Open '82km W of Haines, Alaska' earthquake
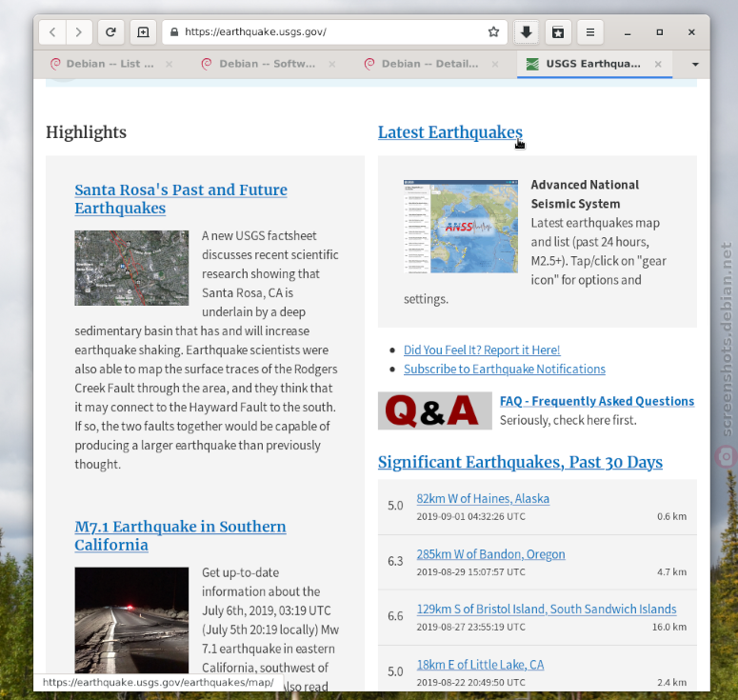Viewport: 738px width, 700px height. pyautogui.click(x=483, y=498)
